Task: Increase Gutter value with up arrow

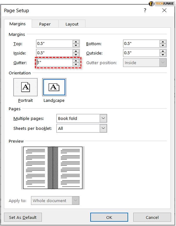Action: point(76,61)
